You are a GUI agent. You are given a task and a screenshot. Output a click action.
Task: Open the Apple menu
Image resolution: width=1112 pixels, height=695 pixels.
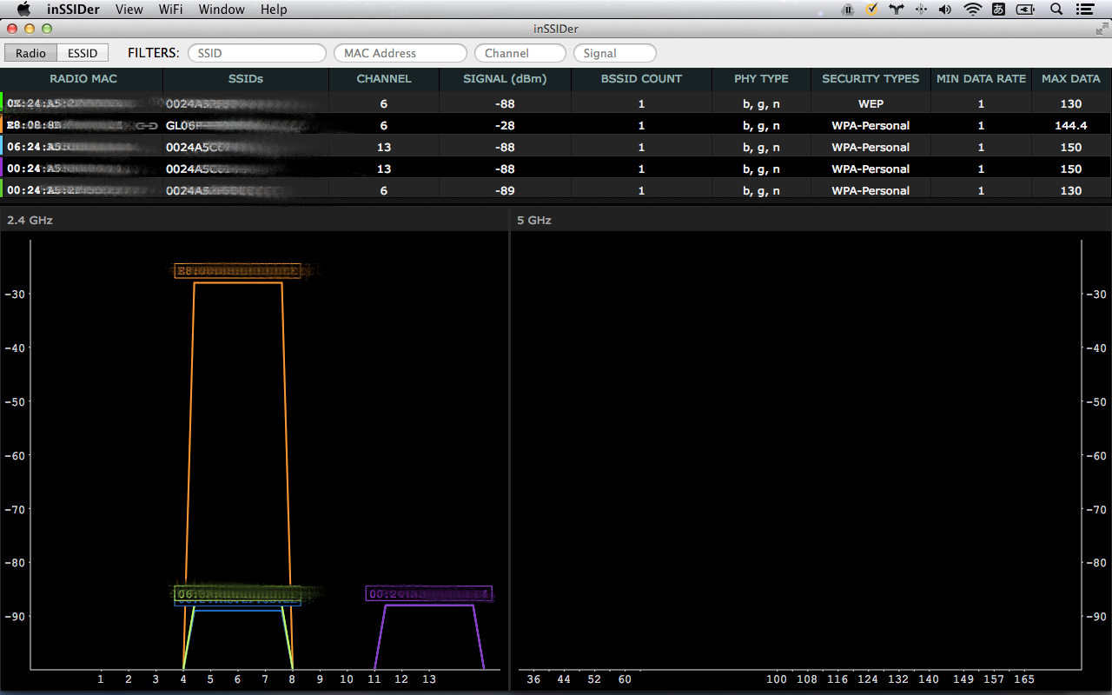pos(23,10)
